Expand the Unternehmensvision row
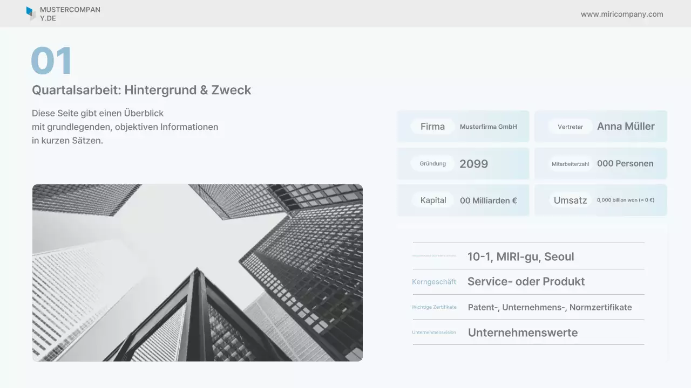Image resolution: width=691 pixels, height=388 pixels. pos(528,332)
